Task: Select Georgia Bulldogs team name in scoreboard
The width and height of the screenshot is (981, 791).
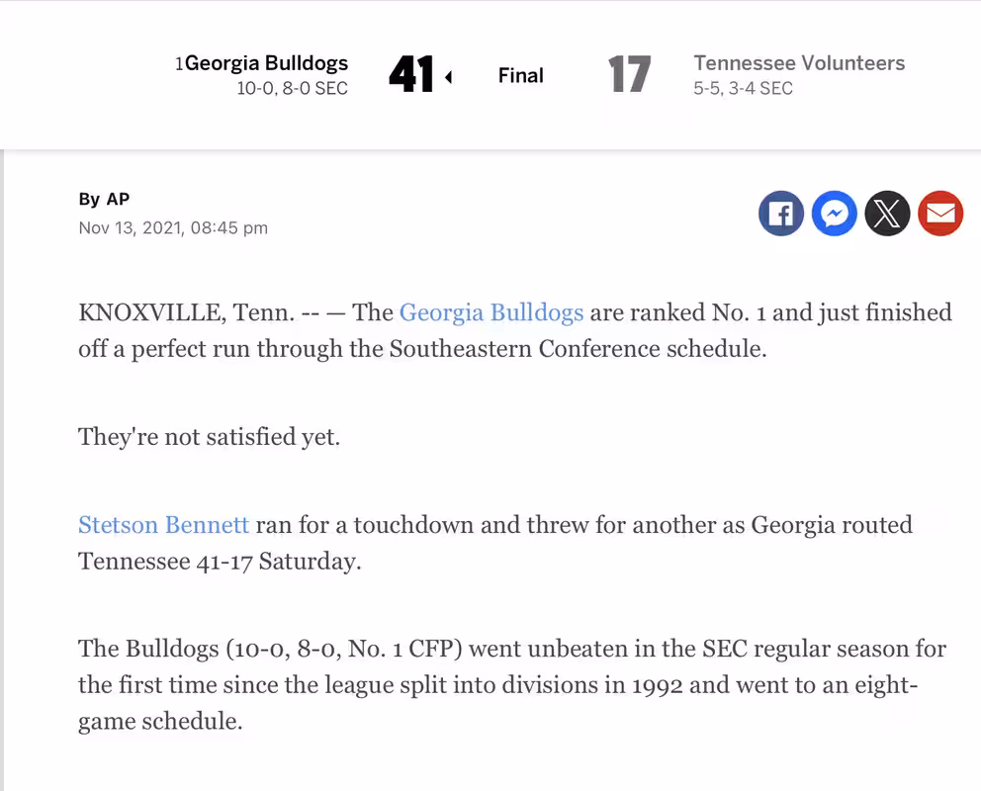Action: [267, 63]
